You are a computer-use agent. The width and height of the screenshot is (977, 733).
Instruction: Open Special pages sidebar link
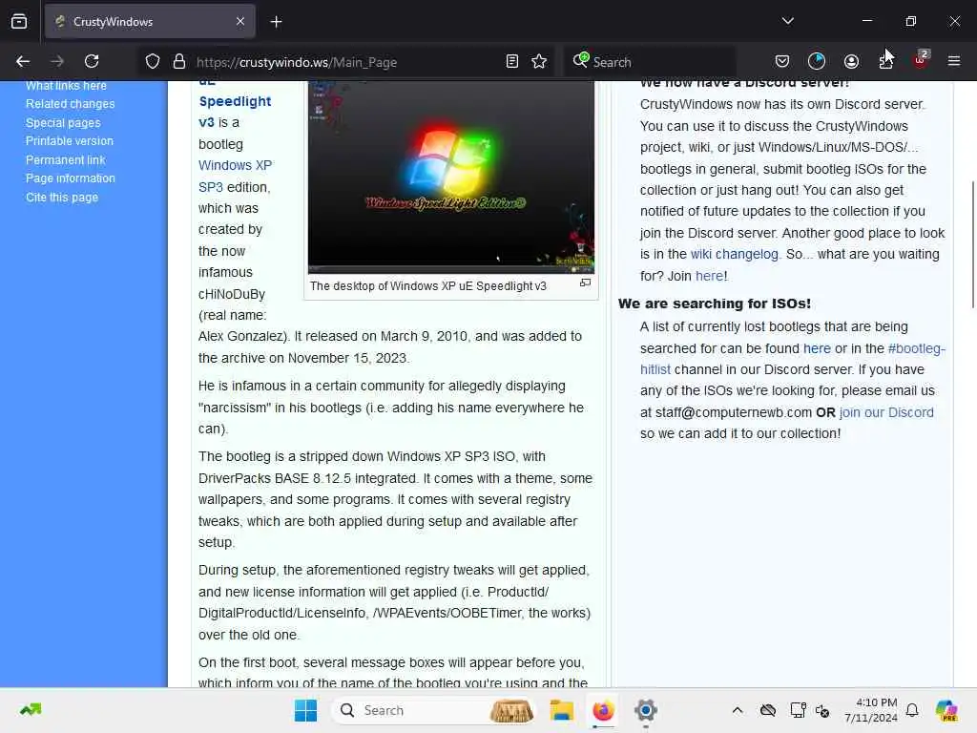tap(63, 123)
